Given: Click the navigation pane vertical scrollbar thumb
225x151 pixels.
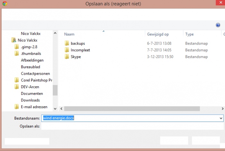Looking at the screenshot, I should coord(55,90).
